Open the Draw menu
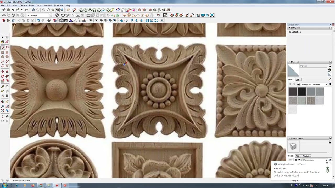 coord(31,5)
